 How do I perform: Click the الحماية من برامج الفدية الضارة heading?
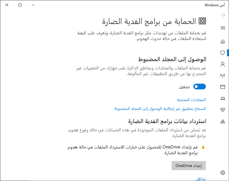pos(149,21)
